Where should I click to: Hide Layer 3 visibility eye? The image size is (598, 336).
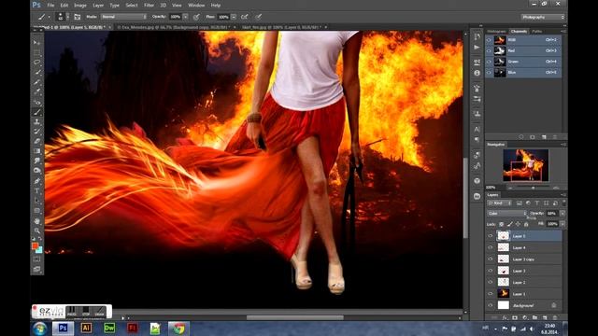[490, 271]
